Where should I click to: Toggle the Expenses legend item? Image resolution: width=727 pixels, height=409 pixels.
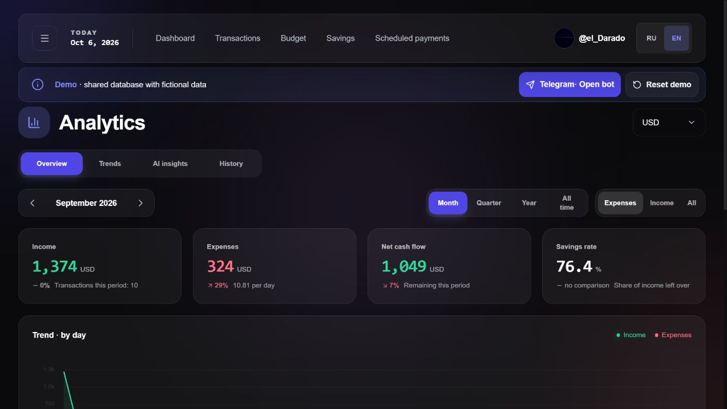point(673,335)
